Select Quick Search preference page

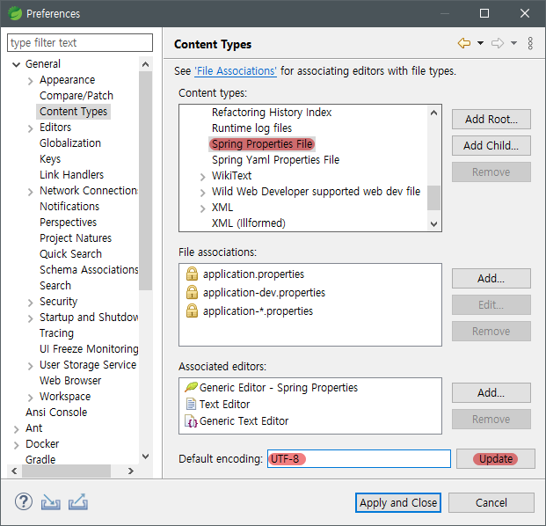click(70, 254)
